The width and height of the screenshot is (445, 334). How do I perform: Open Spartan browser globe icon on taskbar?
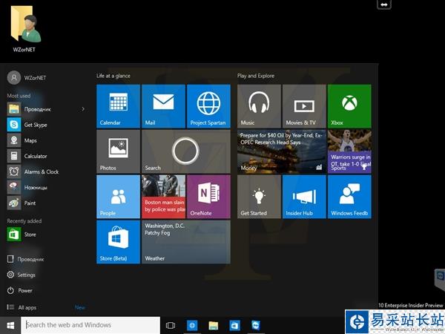pos(192,325)
